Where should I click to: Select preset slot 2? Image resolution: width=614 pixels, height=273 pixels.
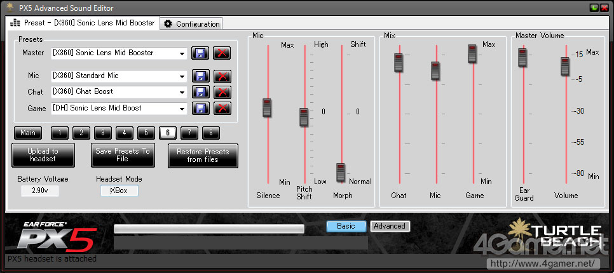click(81, 133)
